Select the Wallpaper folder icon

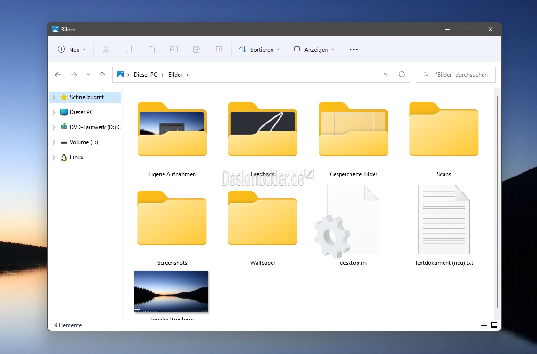(263, 218)
